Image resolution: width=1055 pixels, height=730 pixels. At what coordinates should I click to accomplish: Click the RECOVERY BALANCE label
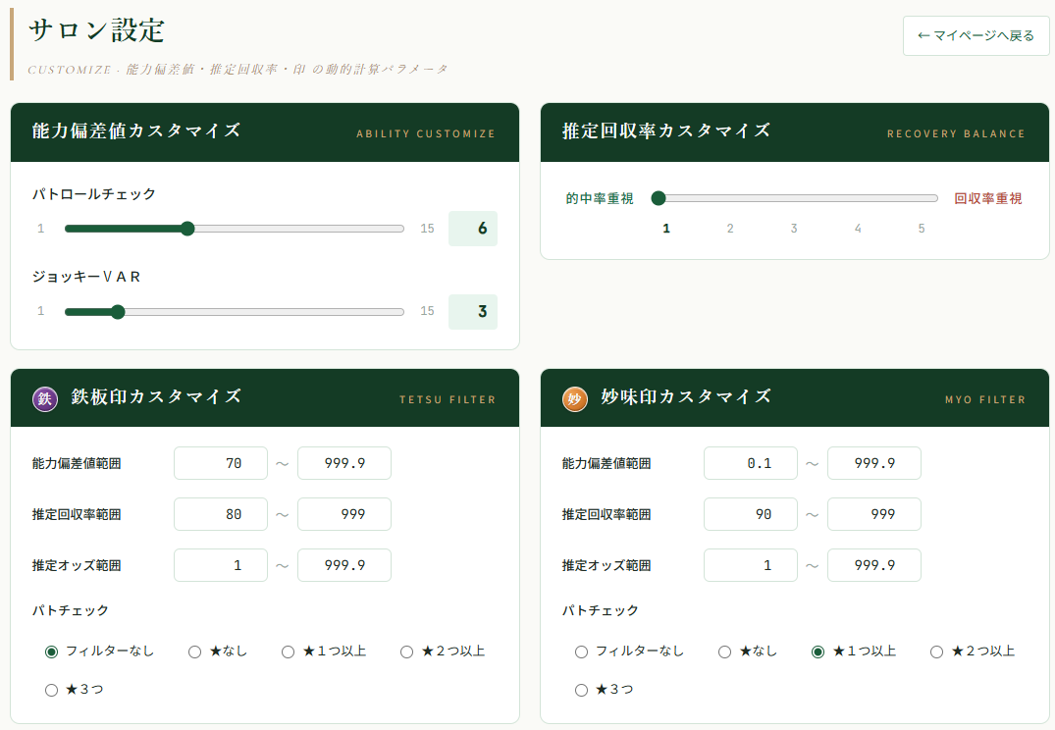click(x=956, y=133)
